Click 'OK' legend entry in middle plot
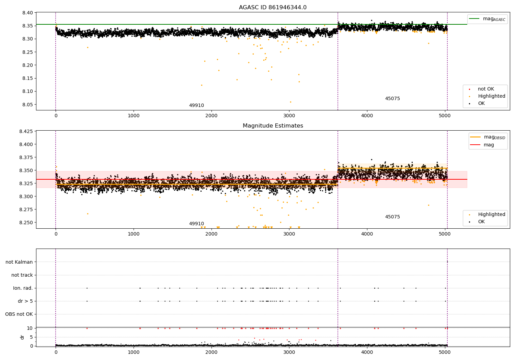515x360 pixels. click(x=481, y=222)
